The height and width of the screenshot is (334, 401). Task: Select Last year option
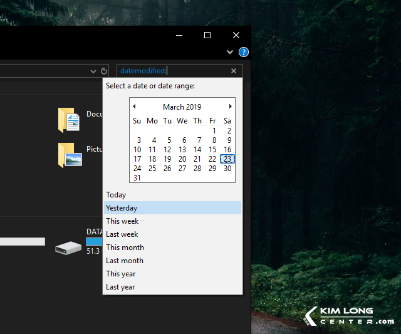tap(120, 287)
